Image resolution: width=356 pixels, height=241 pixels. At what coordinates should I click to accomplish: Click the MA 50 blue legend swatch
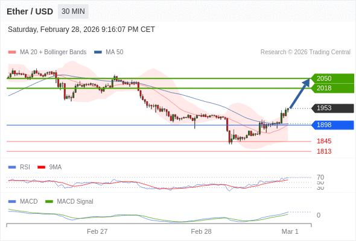[98, 52]
